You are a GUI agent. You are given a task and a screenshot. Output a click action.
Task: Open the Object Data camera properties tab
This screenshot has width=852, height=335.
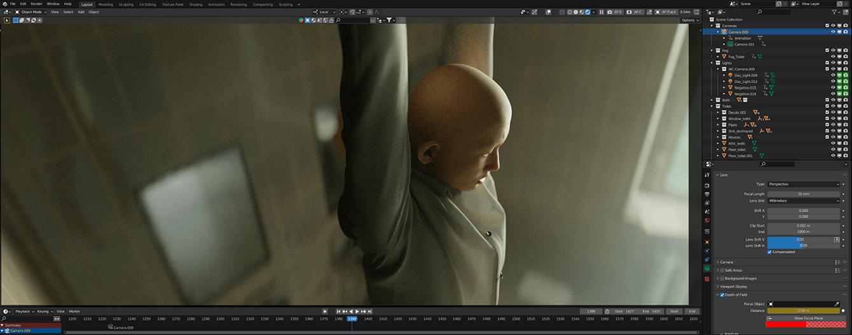[707, 268]
